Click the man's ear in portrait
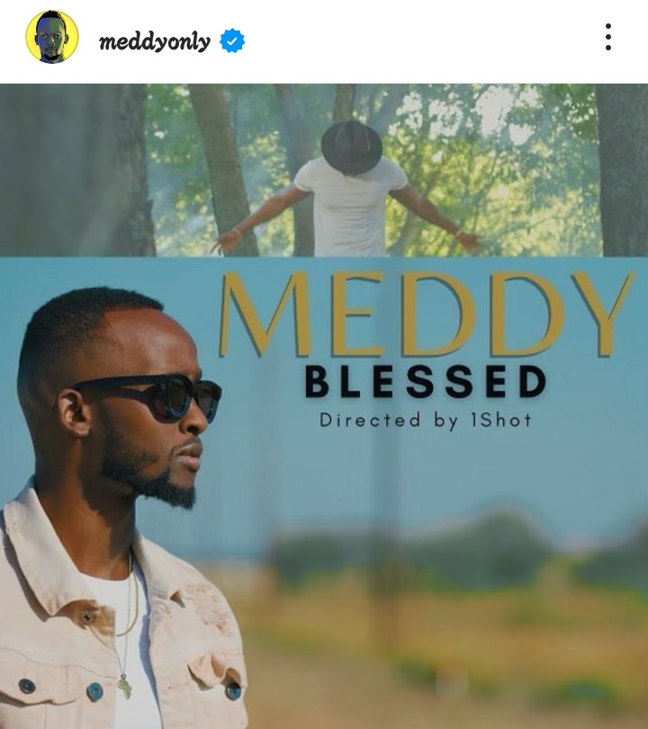The height and width of the screenshot is (729, 648). (x=74, y=413)
